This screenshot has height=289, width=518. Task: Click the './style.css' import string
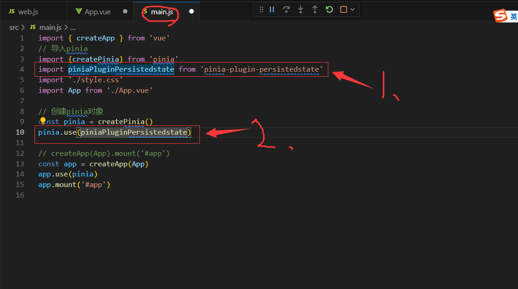pos(95,80)
